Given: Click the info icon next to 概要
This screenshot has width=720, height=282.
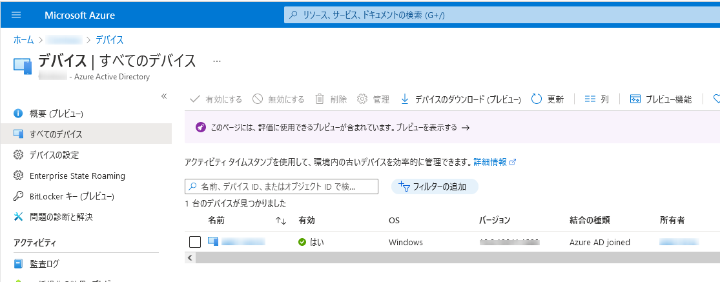Looking at the screenshot, I should tap(18, 114).
